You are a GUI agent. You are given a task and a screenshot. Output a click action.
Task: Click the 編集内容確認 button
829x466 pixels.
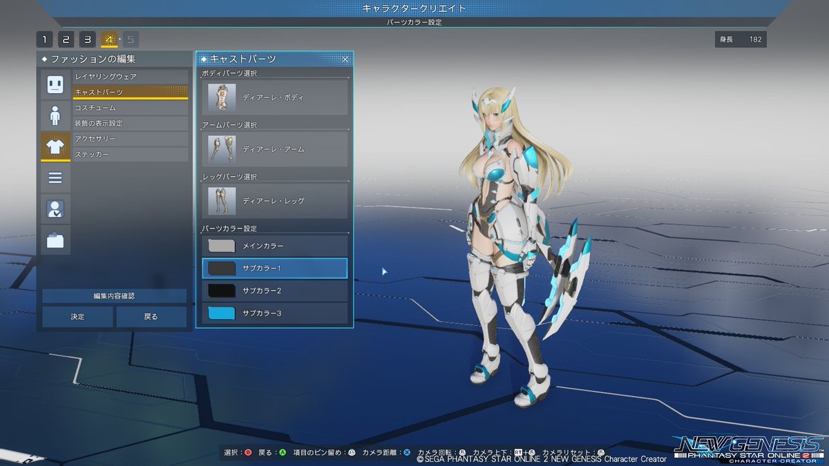click(114, 295)
